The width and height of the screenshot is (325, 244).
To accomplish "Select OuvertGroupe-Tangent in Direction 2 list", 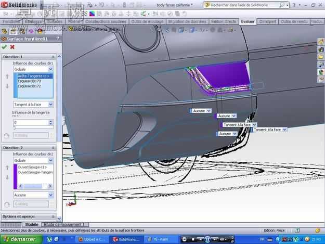I will point(35,172).
